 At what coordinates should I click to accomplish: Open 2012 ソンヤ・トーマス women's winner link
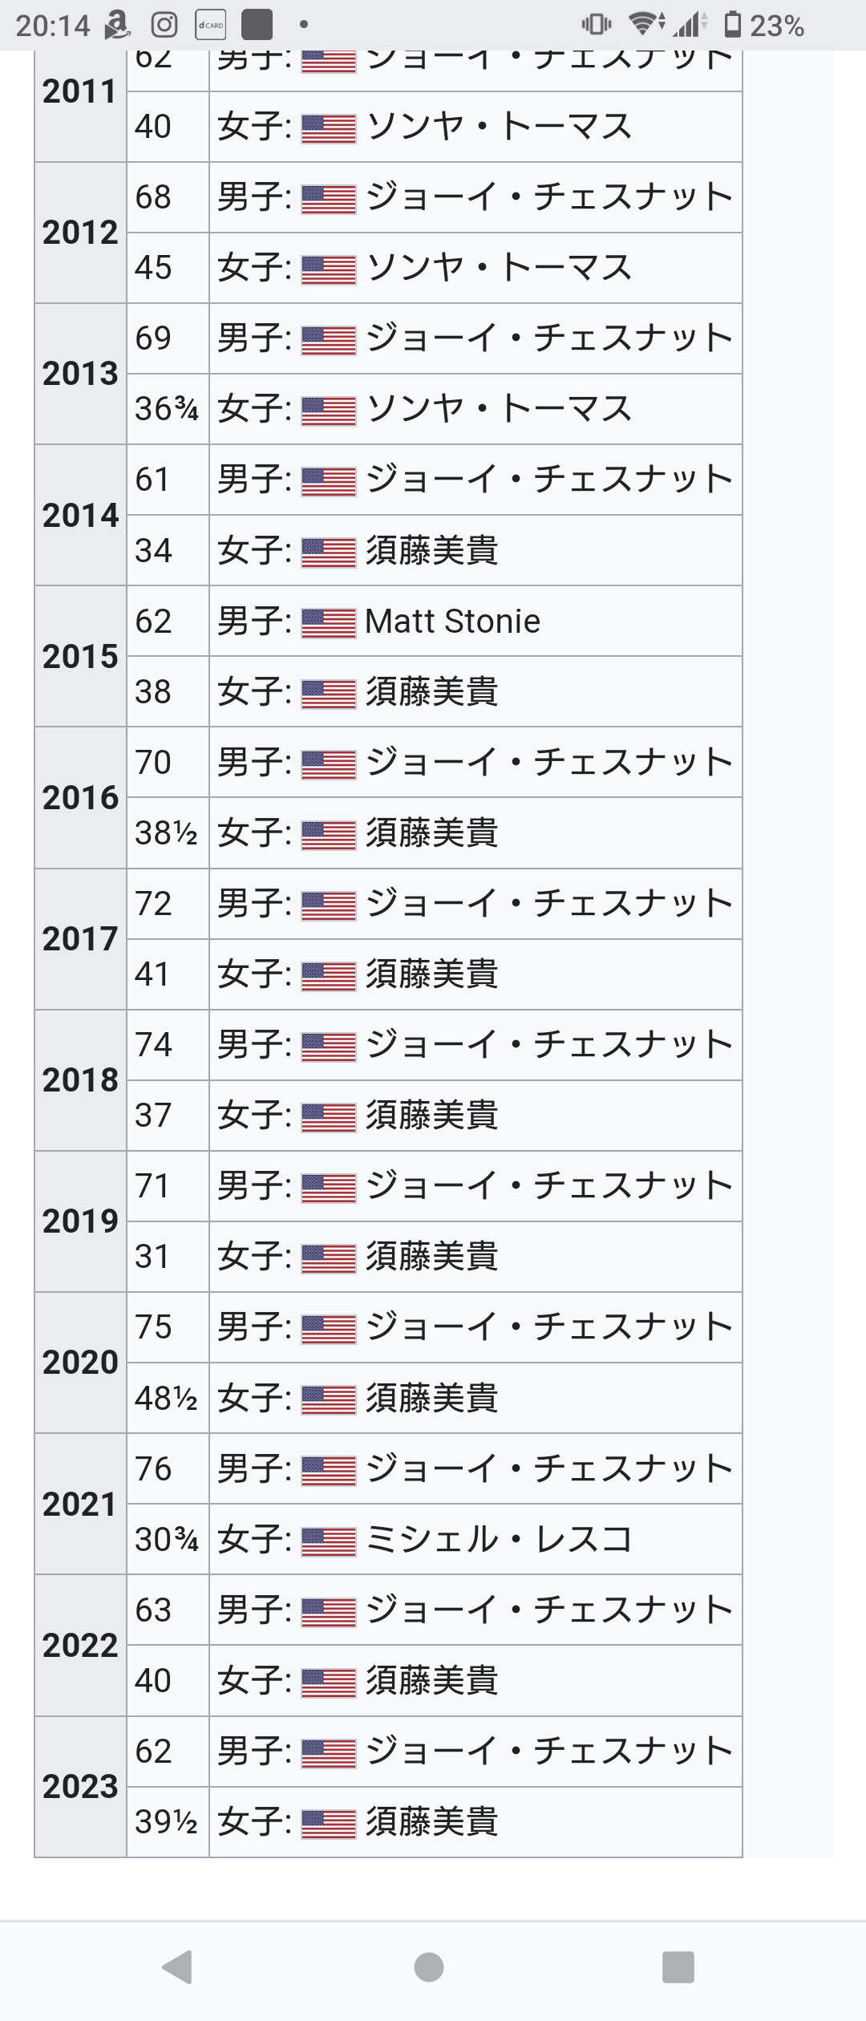pyautogui.click(x=499, y=268)
